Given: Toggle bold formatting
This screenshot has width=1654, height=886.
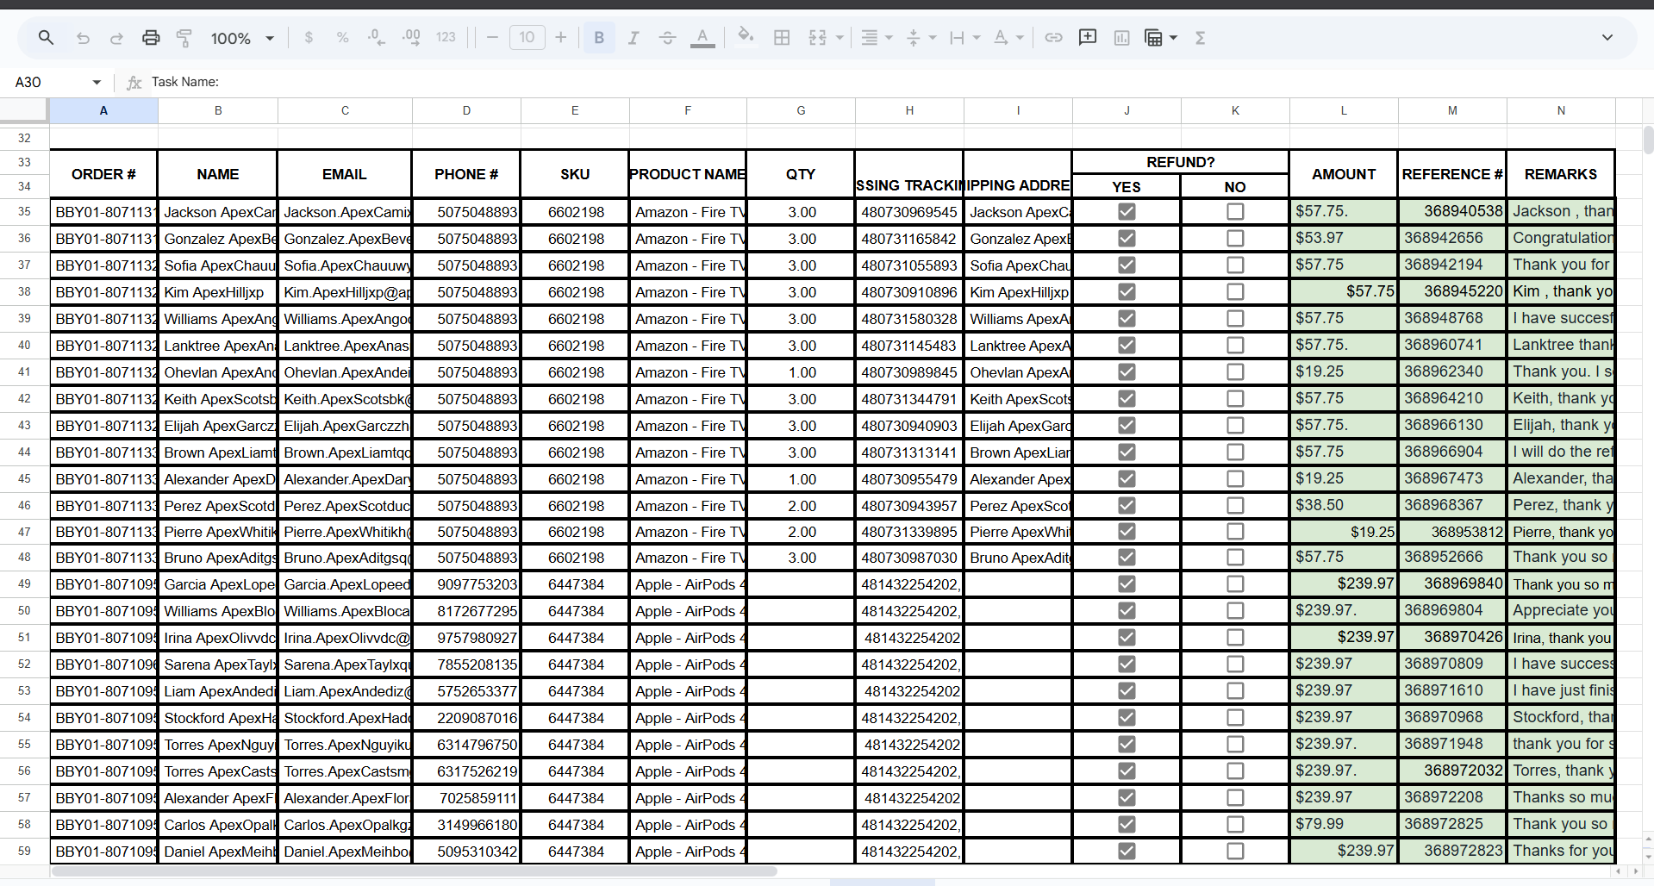Looking at the screenshot, I should 599,38.
